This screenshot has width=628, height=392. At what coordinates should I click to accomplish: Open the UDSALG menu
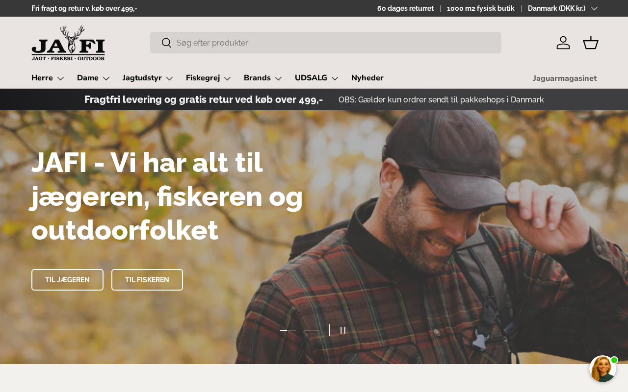click(x=317, y=78)
